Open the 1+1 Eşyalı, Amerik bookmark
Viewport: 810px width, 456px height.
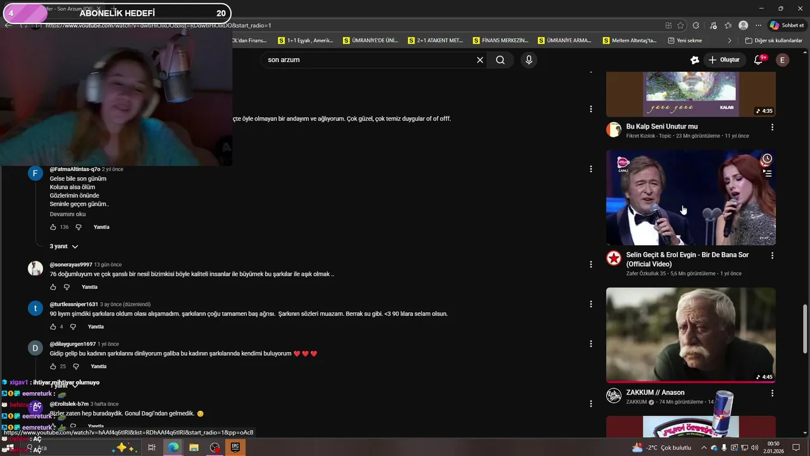pyautogui.click(x=306, y=41)
